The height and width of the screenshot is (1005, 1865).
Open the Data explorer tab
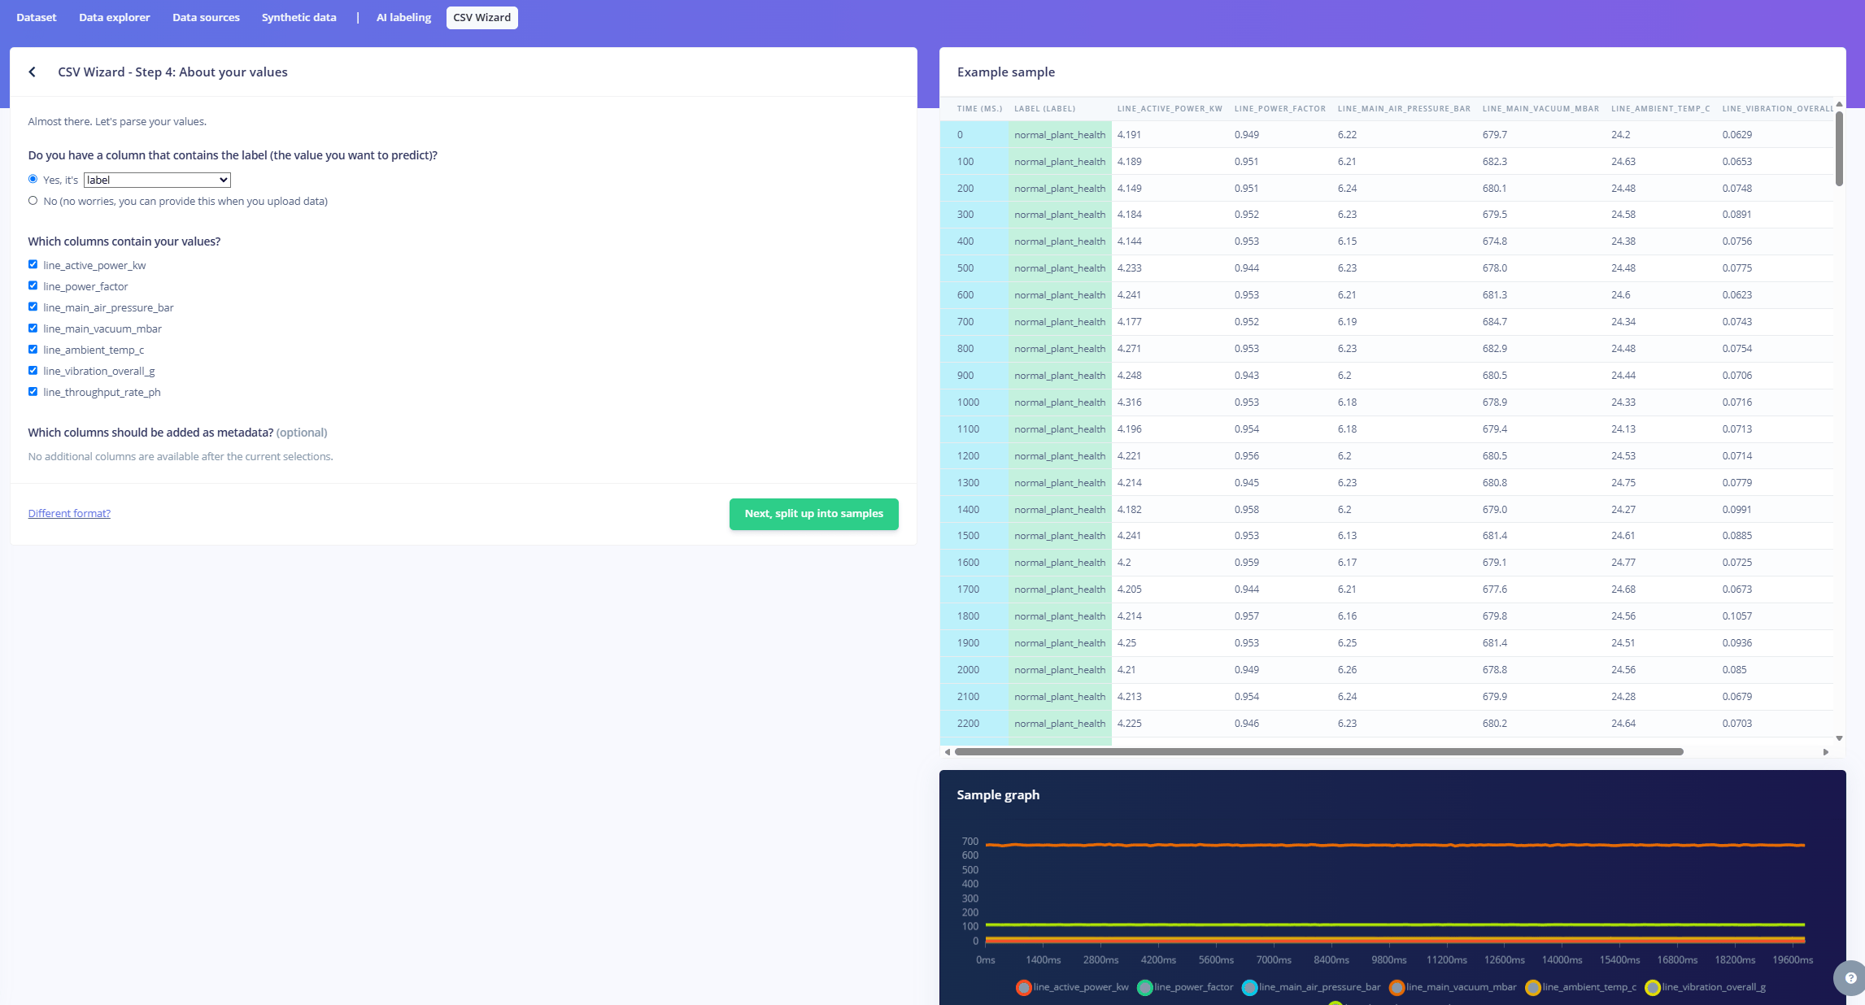pyautogui.click(x=115, y=18)
